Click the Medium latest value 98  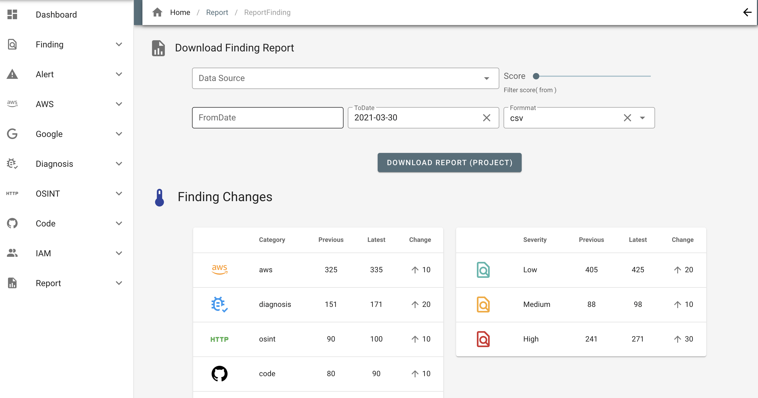tap(638, 304)
